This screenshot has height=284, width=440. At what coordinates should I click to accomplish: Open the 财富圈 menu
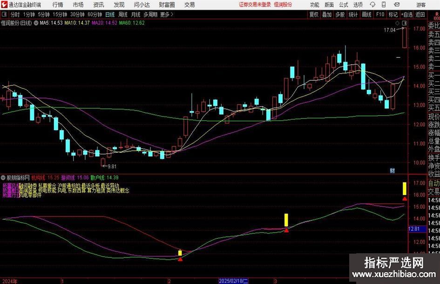click(167, 5)
